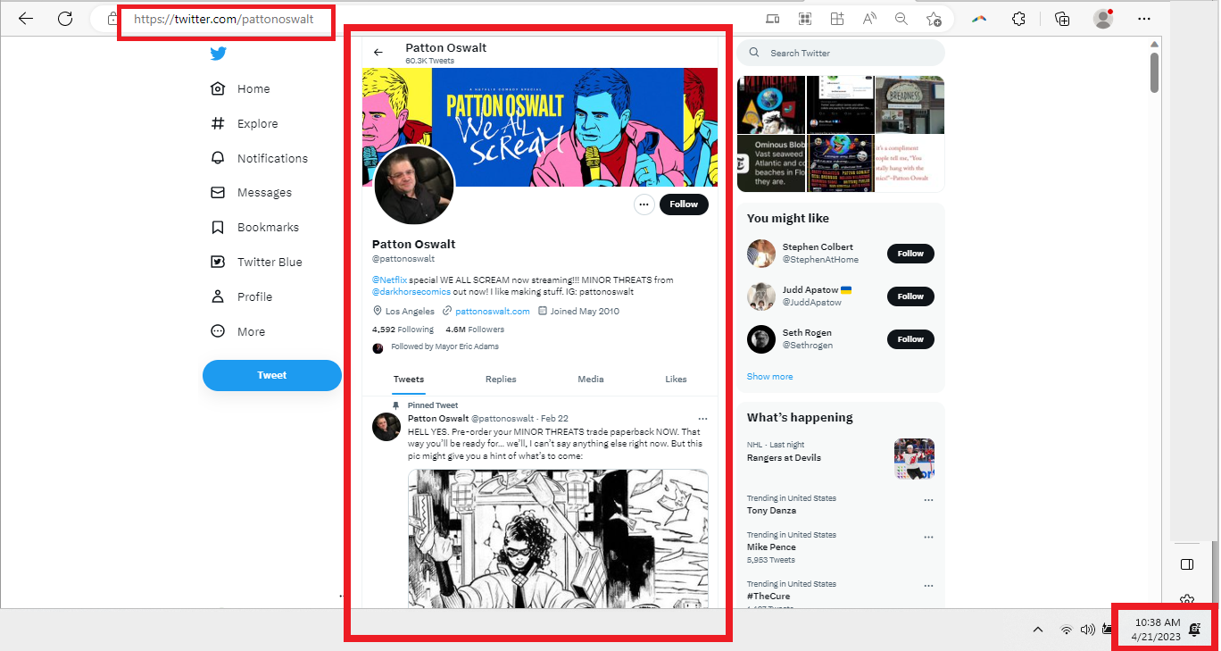The width and height of the screenshot is (1221, 651).
Task: Open Explore with the hashtag icon
Action: 218,123
